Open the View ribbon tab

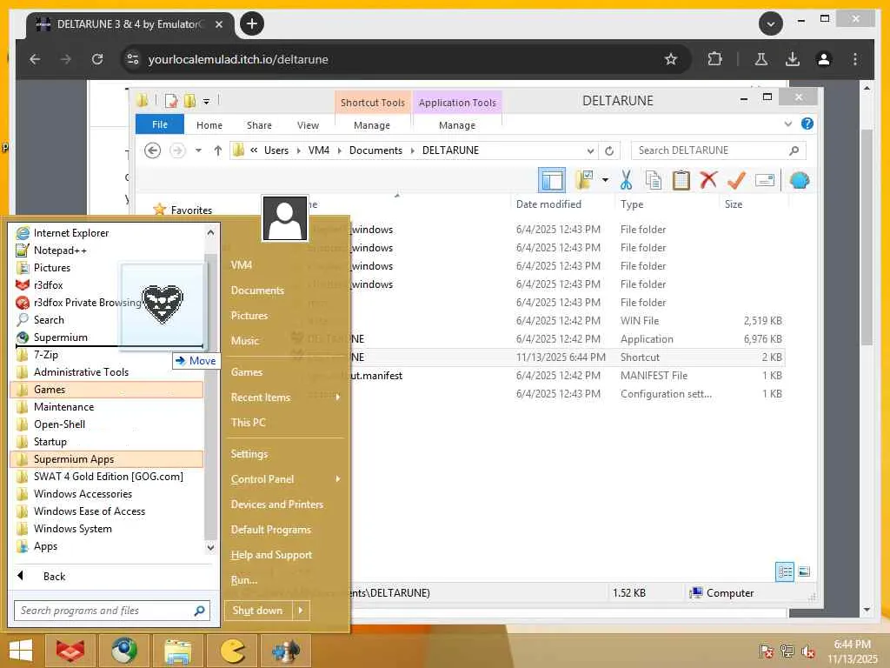[308, 125]
